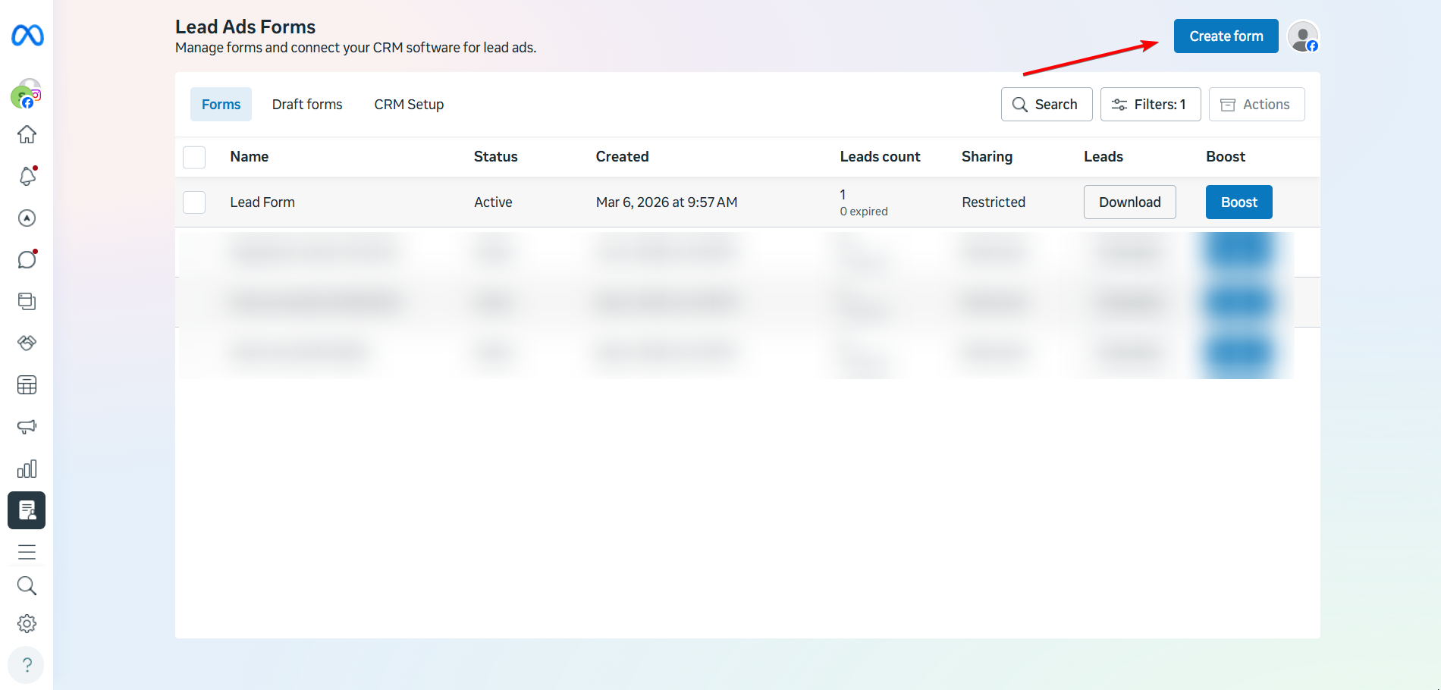This screenshot has width=1441, height=690.
Task: Switch to the Draft forms tab
Action: click(307, 104)
